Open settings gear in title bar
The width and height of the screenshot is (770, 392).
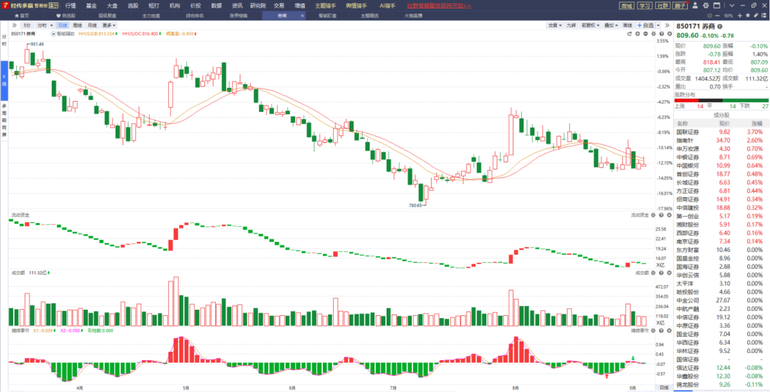pos(706,5)
